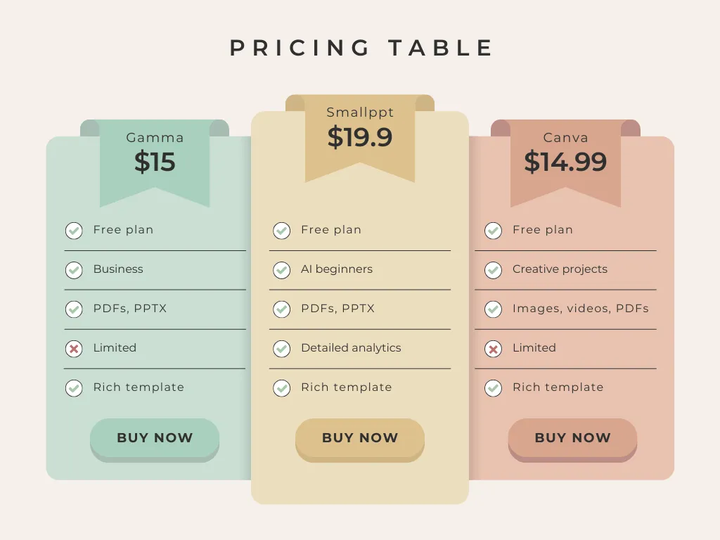Click the Detailed analytics feature text
Image resolution: width=720 pixels, height=540 pixels.
351,348
